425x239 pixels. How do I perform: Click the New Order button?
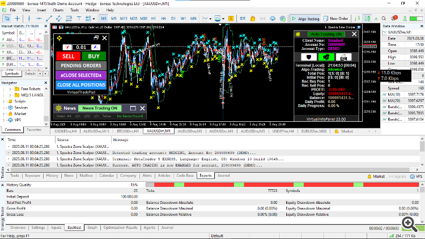(336, 19)
